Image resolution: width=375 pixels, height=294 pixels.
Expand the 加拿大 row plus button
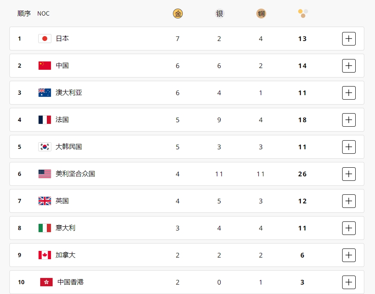point(349,255)
